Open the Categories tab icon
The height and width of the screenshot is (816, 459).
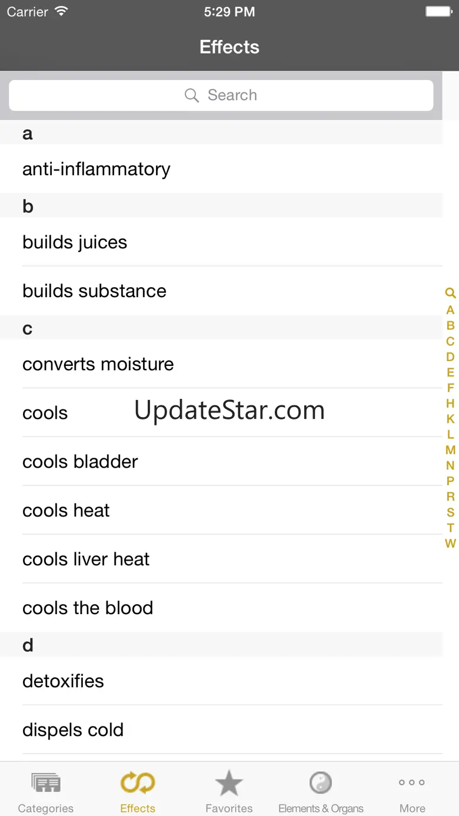46,783
